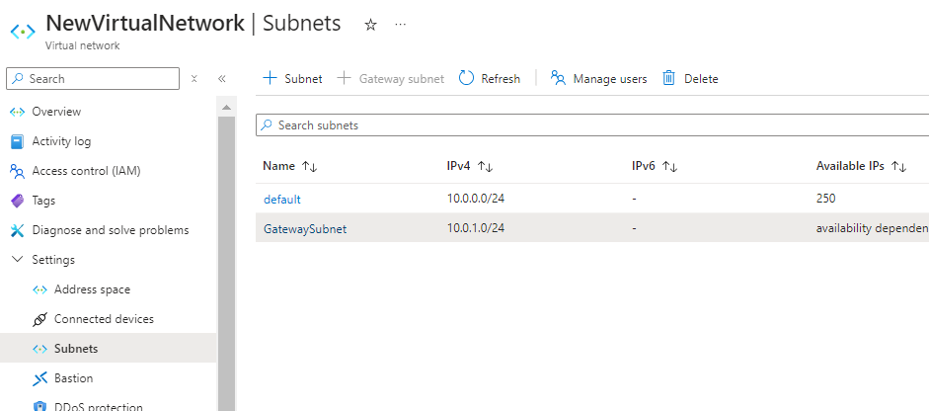
Task: Click the Available IPs column header
Action: coord(850,166)
